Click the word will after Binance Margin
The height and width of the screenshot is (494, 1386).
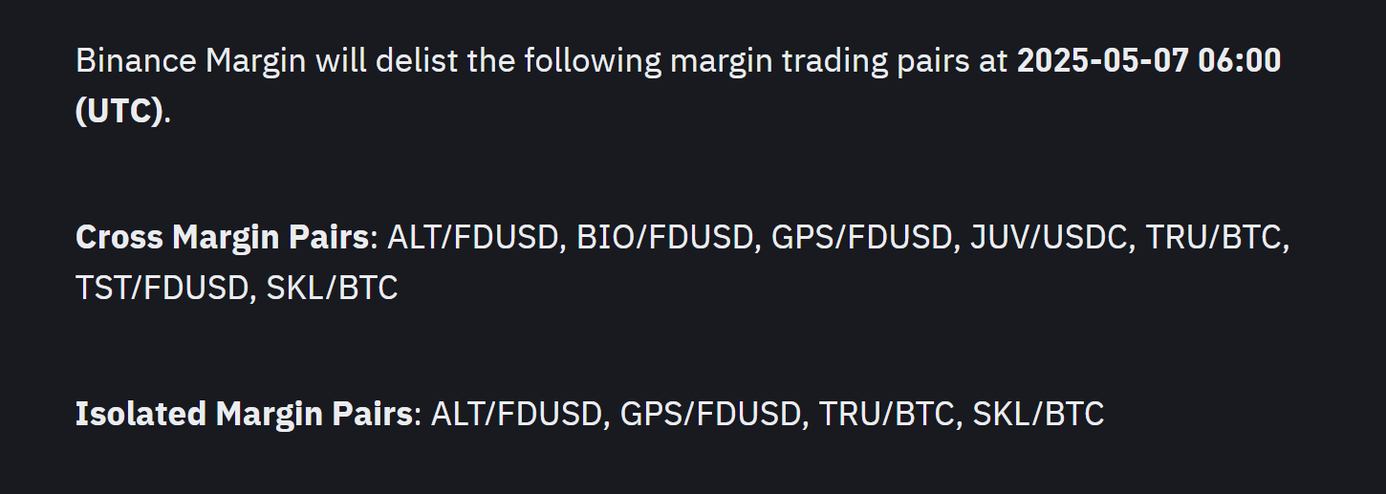tap(340, 62)
